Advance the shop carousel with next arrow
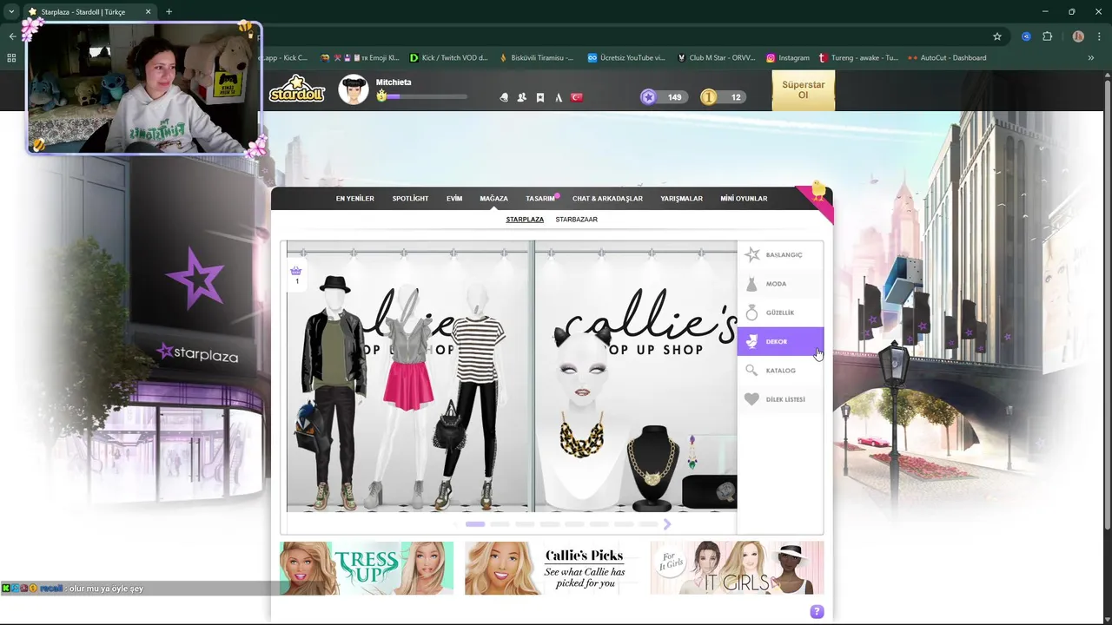This screenshot has height=625, width=1112. pos(667,524)
